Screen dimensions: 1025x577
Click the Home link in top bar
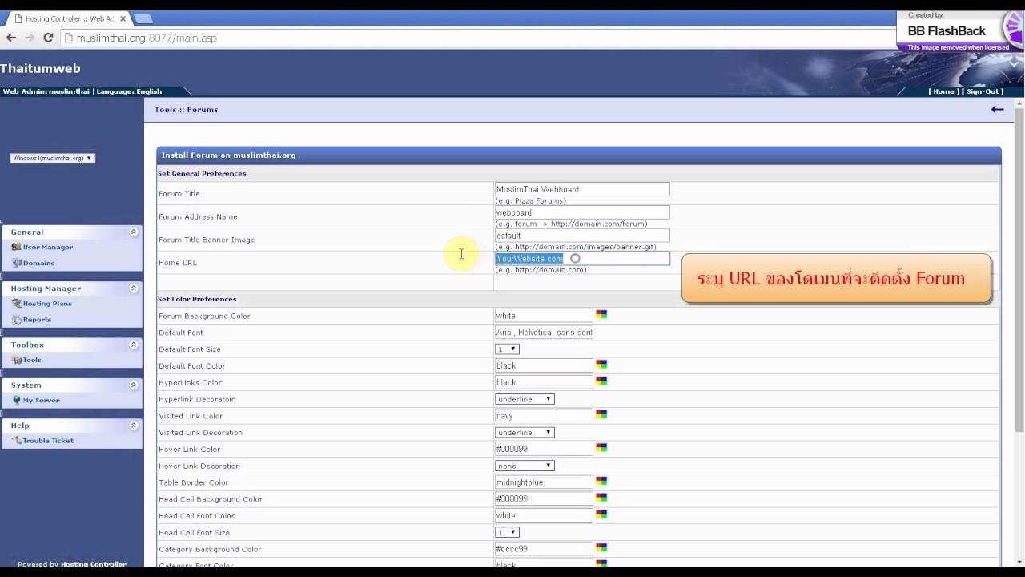coord(943,91)
